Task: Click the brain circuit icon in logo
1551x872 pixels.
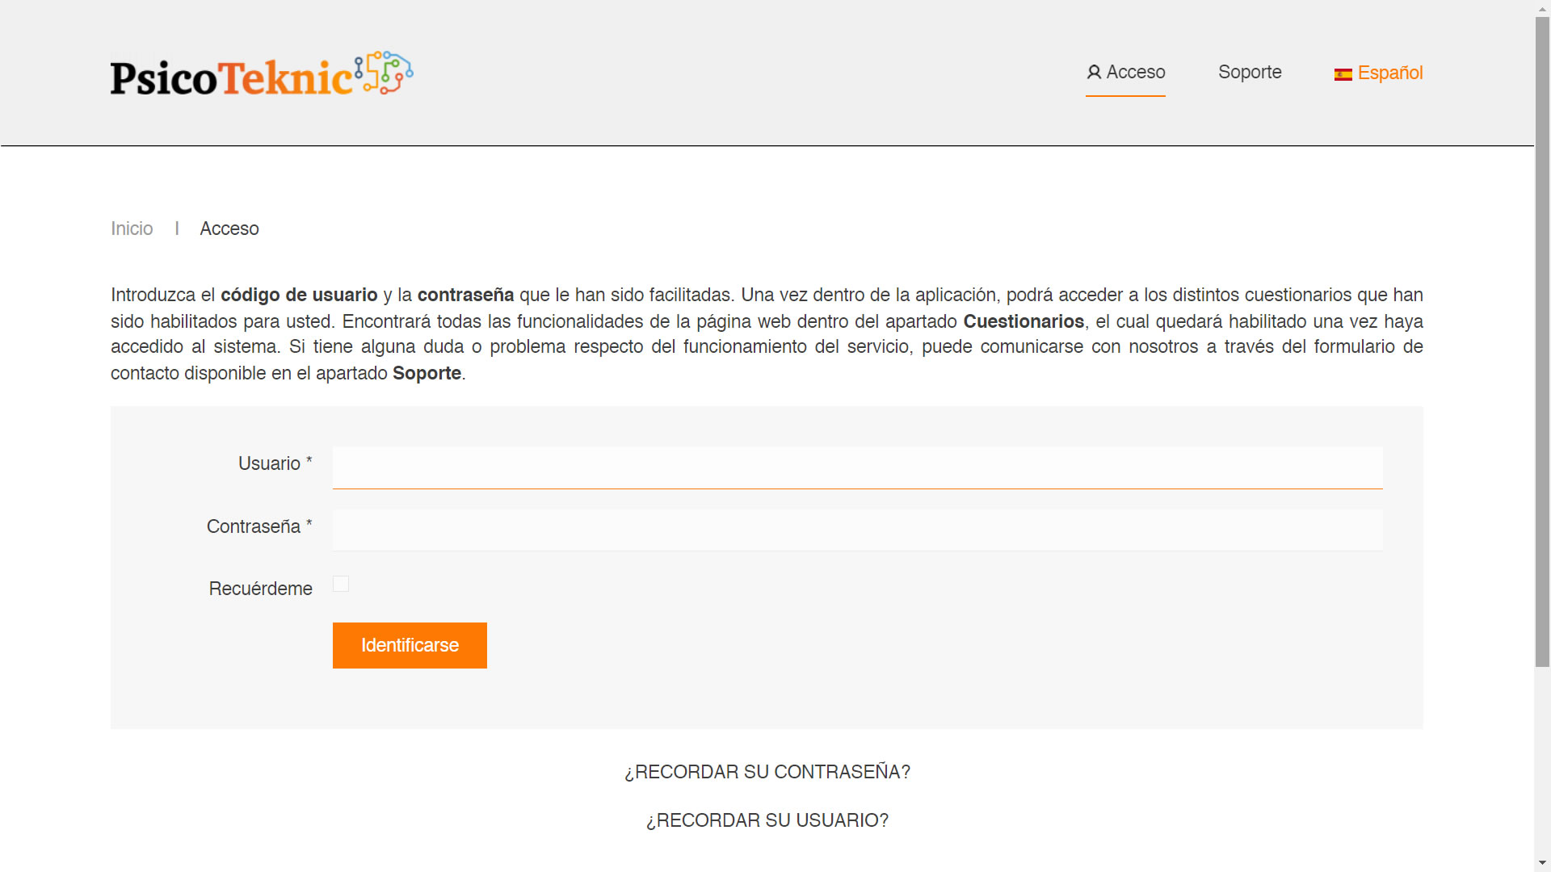Action: 385,73
